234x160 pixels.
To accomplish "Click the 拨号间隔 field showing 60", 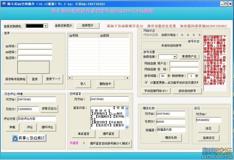I will (x=163, y=76).
